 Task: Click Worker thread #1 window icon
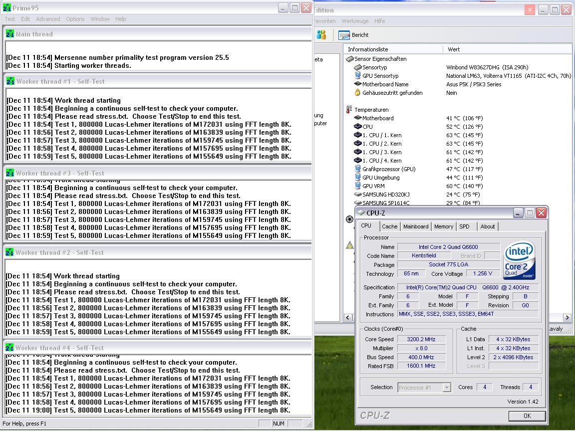(x=9, y=81)
